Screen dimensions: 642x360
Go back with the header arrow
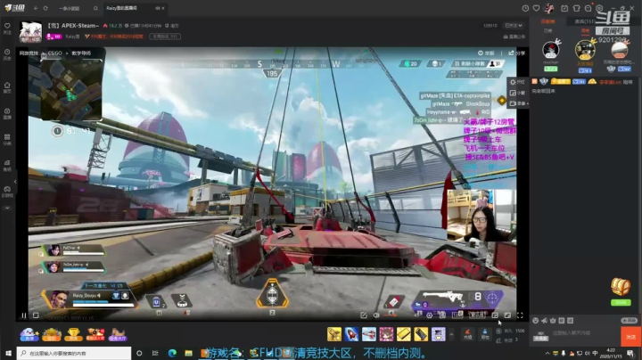point(36,8)
